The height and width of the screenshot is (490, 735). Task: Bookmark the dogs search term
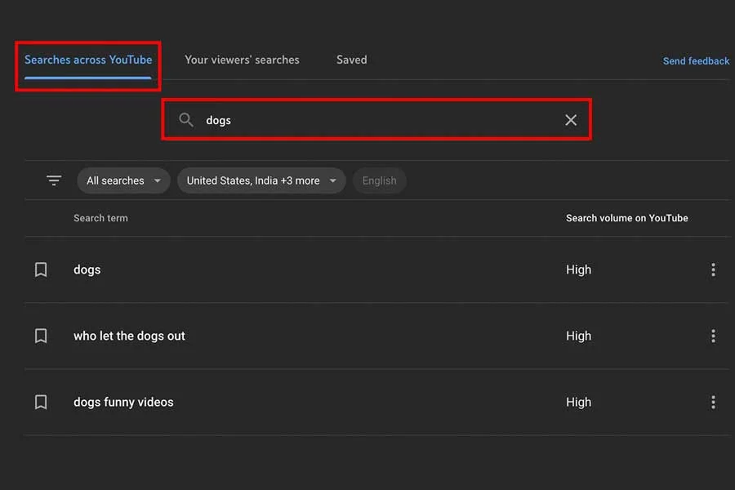click(41, 269)
